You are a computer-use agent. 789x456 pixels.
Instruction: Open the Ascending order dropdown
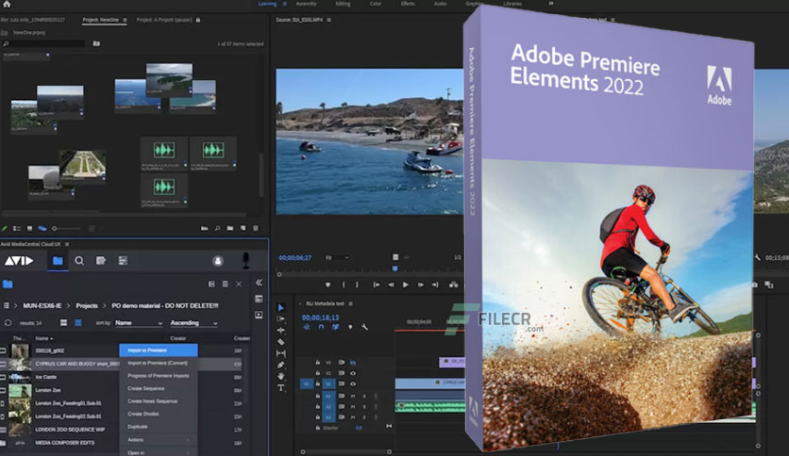click(x=193, y=323)
